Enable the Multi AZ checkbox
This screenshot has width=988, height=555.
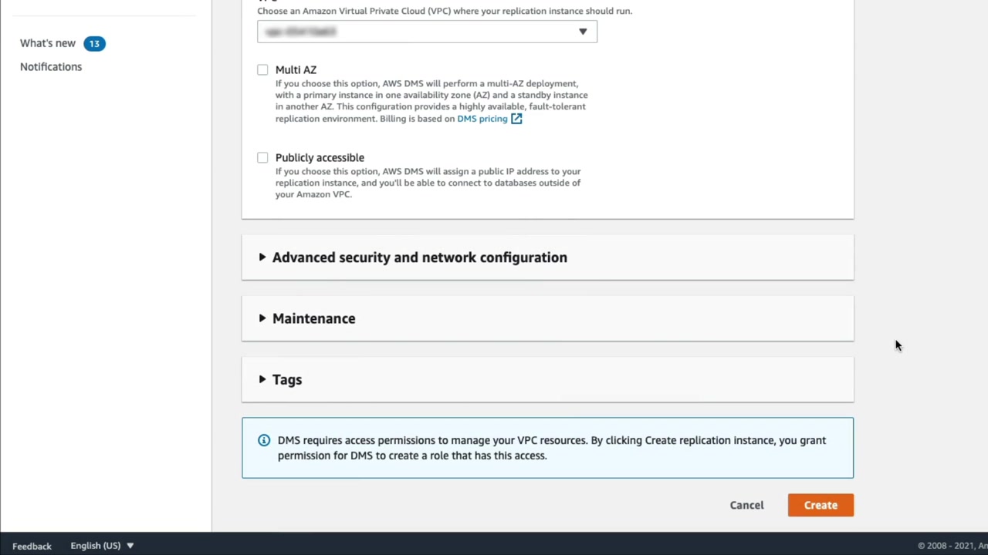pos(263,70)
